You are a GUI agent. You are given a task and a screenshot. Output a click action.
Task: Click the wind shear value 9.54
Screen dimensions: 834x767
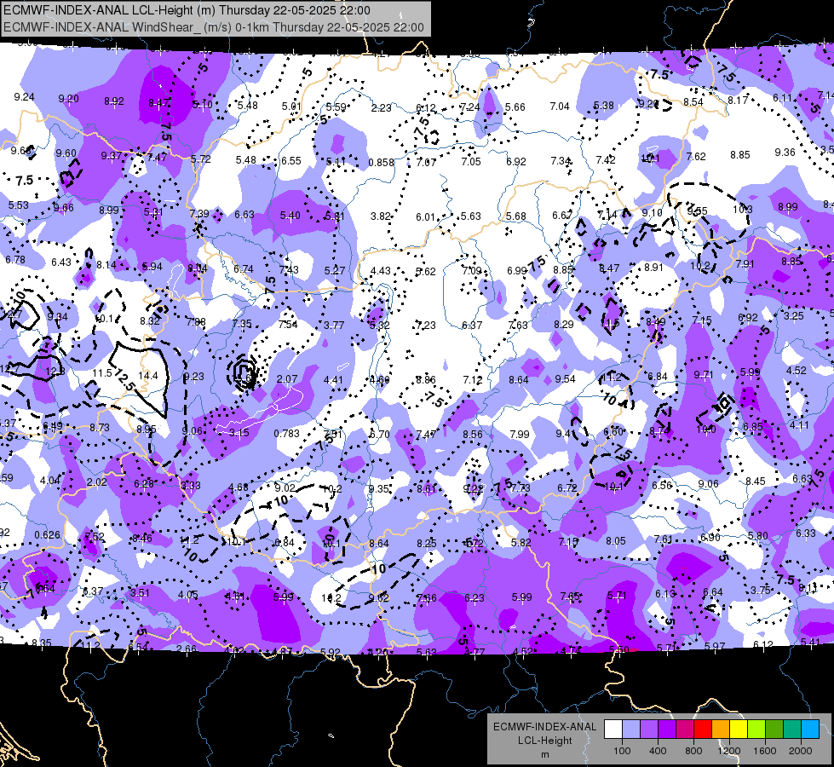566,379
